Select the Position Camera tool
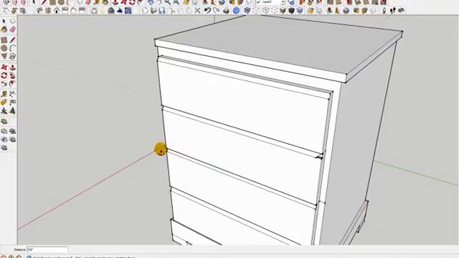Screen dimensions: 459x258 384,11
